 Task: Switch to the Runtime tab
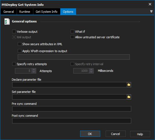tap(25, 12)
